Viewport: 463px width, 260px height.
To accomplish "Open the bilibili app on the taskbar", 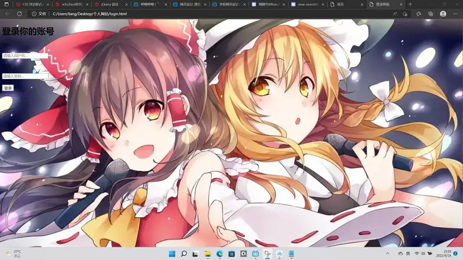I will (255, 254).
